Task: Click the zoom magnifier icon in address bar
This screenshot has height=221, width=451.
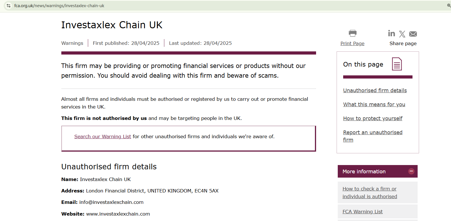Action: click(x=449, y=6)
